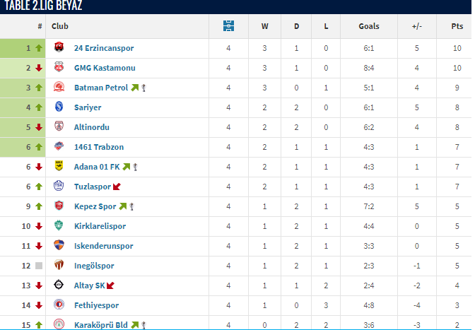Click the 24 Erzincanspor club crest
Image resolution: width=475 pixels, height=330 pixels.
[x=59, y=47]
